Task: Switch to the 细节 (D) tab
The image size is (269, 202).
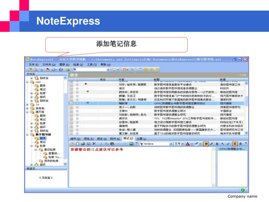Action: tap(75, 139)
